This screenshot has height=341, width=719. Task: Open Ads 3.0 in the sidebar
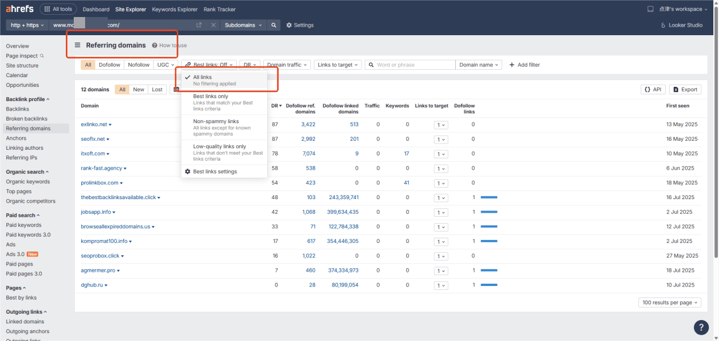(x=15, y=254)
